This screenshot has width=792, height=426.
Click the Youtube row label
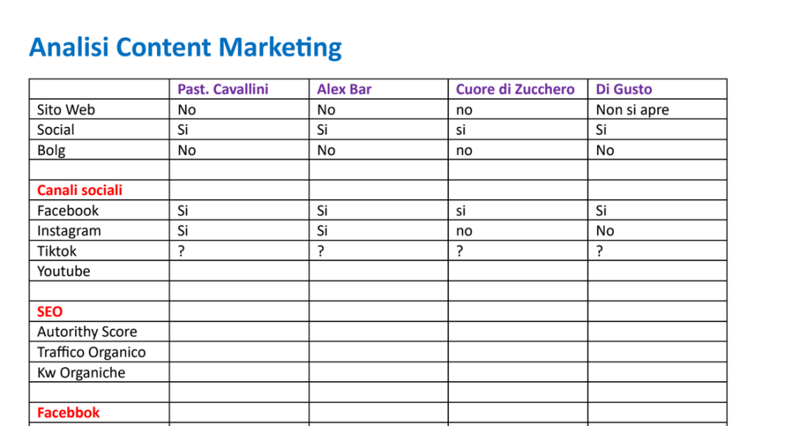[x=63, y=271]
